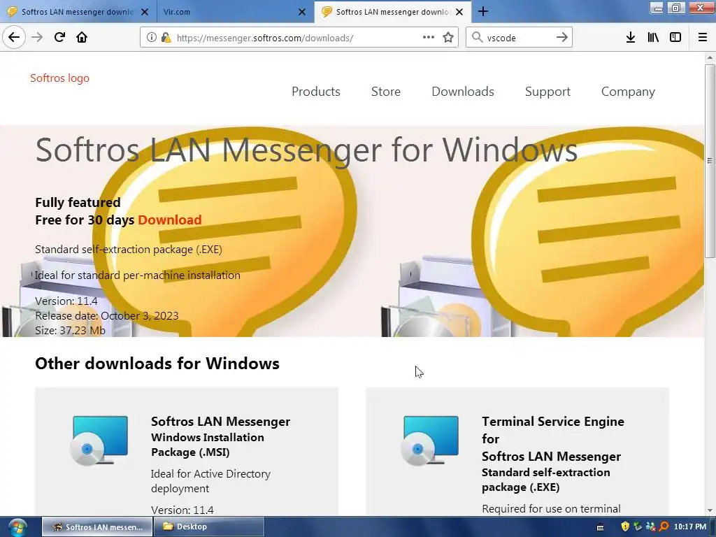Screen dimensions: 716x537
Task: Close the active Softros tab
Action: point(459,12)
